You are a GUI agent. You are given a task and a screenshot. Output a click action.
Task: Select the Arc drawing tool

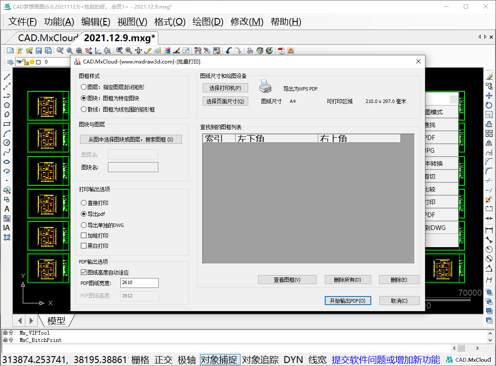pos(6,133)
